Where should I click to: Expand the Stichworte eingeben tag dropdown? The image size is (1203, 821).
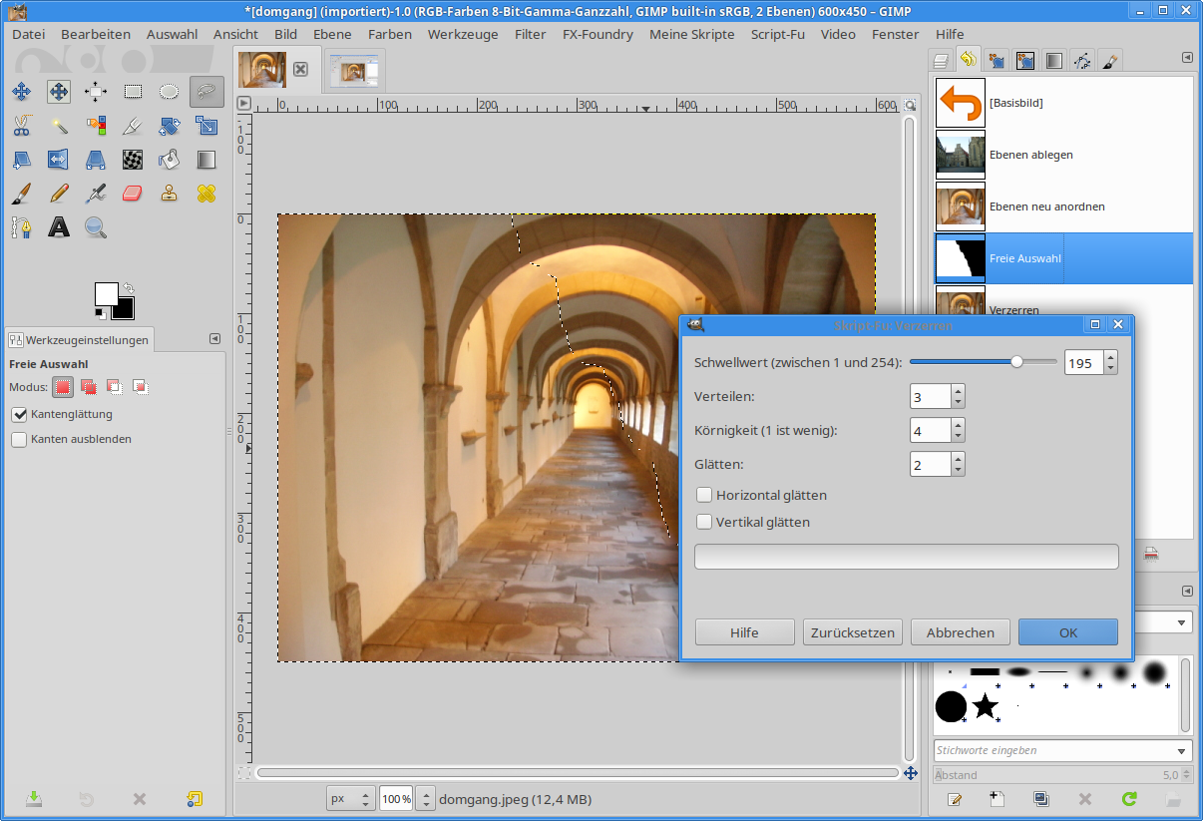click(x=1182, y=751)
